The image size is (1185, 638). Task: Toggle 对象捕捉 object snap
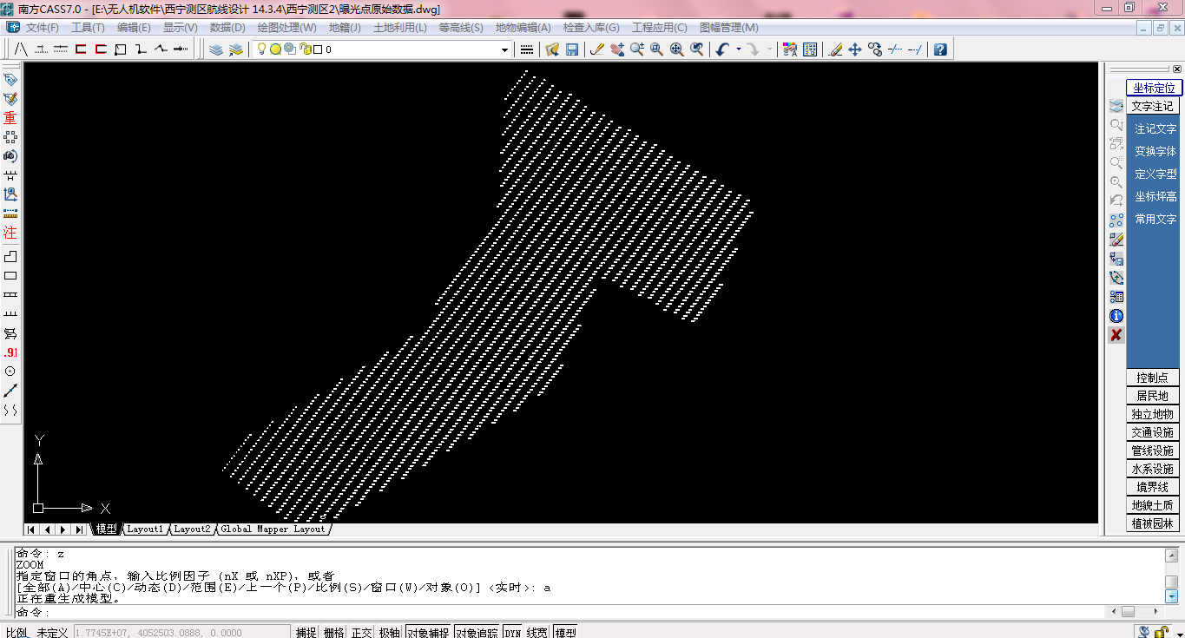428,632
